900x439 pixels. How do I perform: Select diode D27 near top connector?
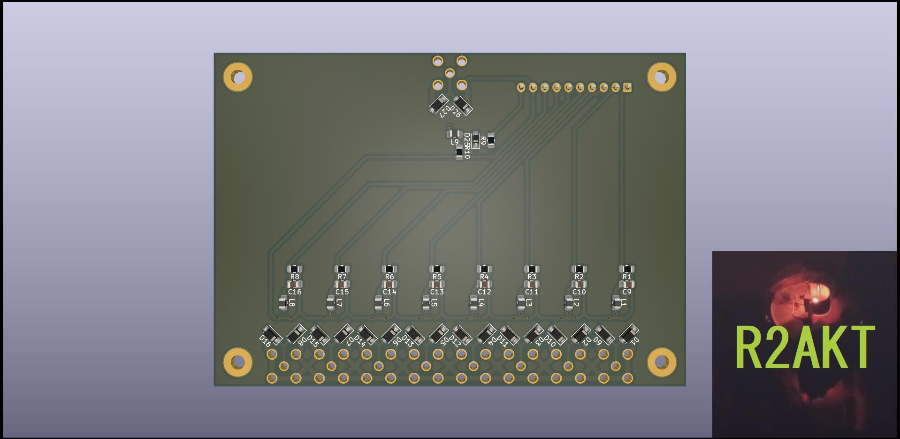438,104
